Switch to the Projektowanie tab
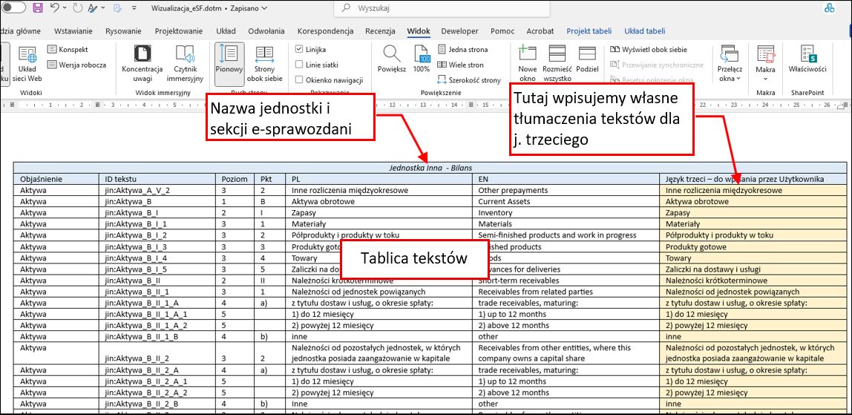 (179, 31)
